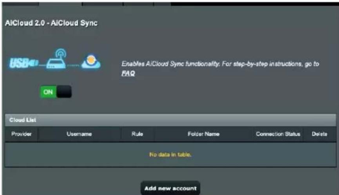Image resolution: width=339 pixels, height=195 pixels.
Task: Select the Delete column header
Action: (319, 134)
